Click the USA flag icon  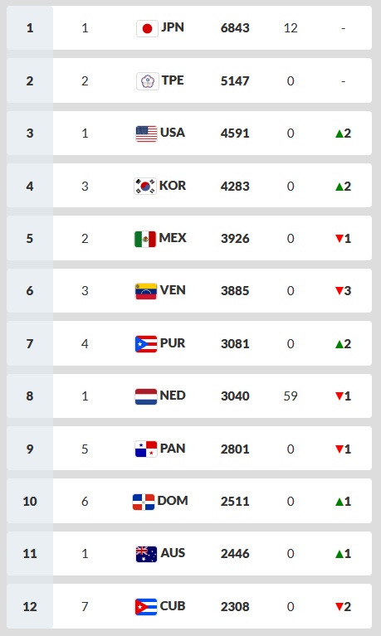pyautogui.click(x=146, y=134)
